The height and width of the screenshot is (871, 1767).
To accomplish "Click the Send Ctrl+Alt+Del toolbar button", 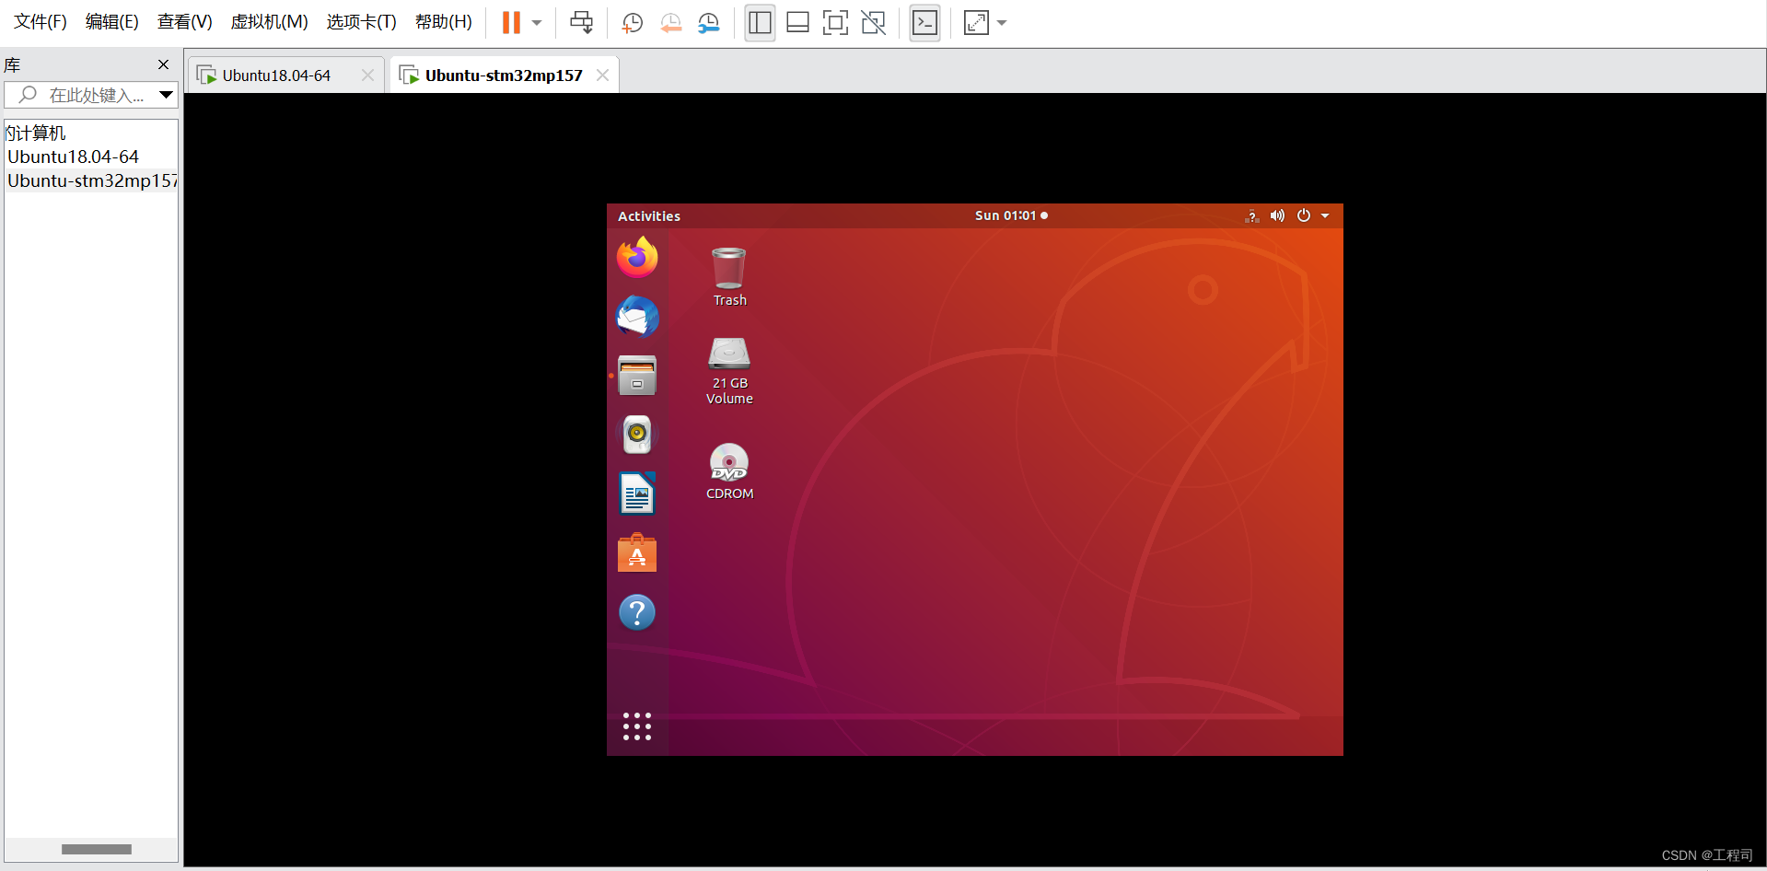I will tap(581, 22).
